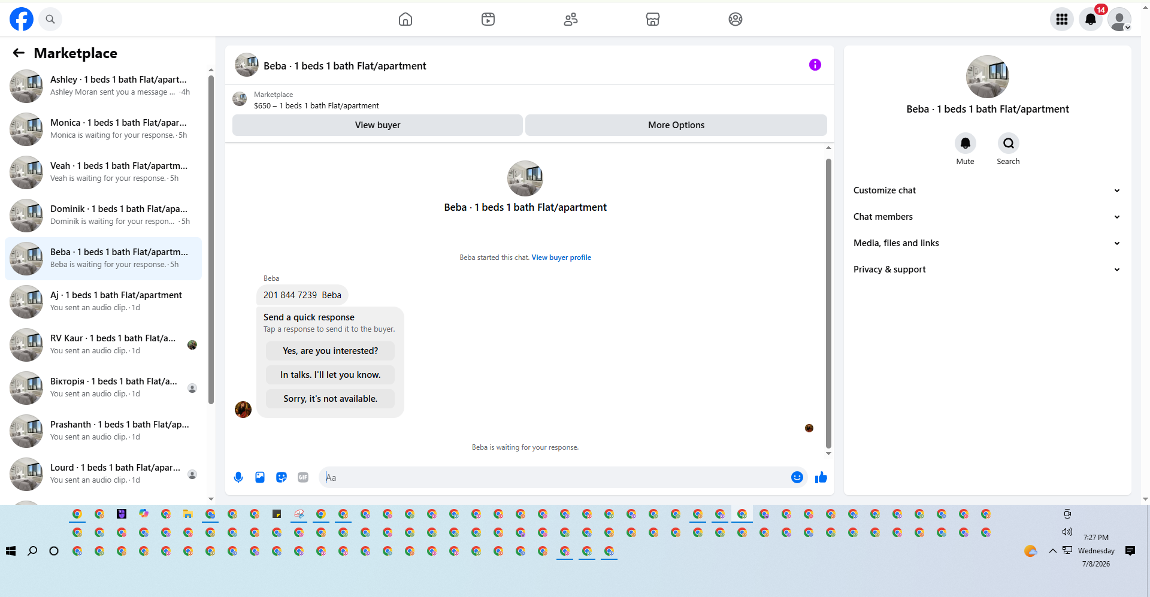Select the Beba conversation in list

pos(103,259)
